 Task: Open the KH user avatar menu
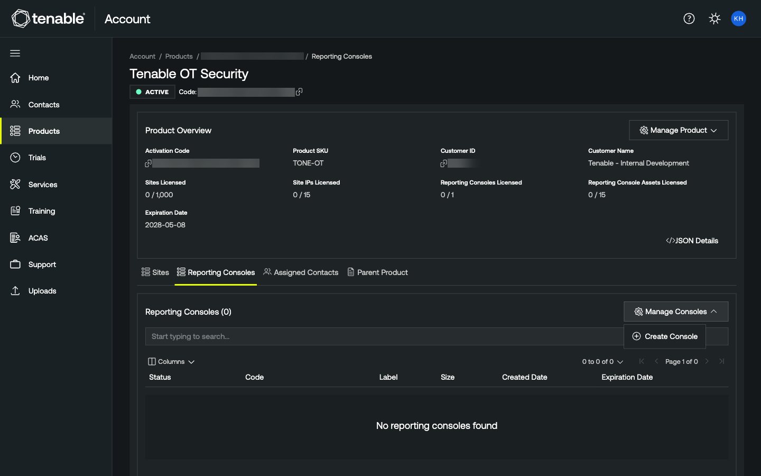point(738,19)
